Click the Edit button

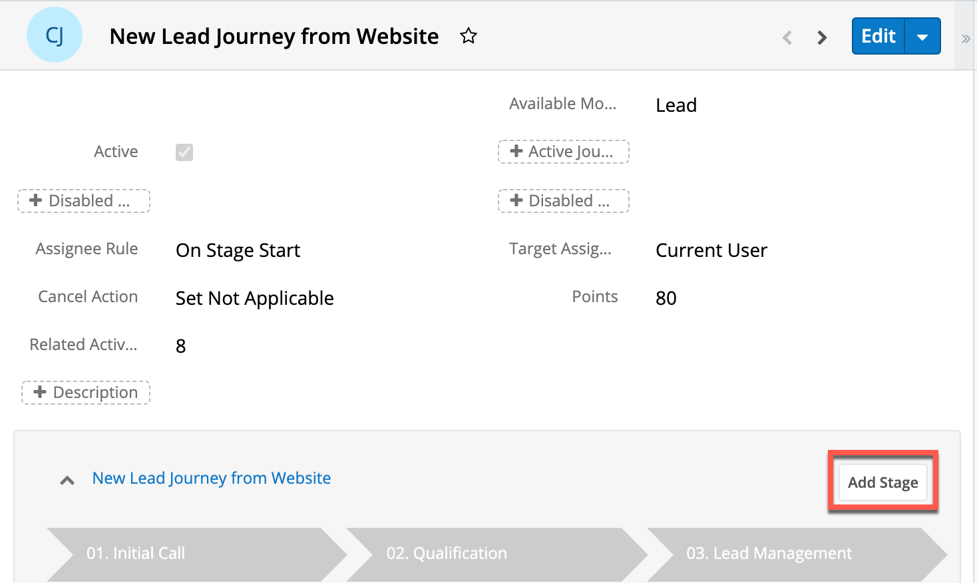(879, 36)
